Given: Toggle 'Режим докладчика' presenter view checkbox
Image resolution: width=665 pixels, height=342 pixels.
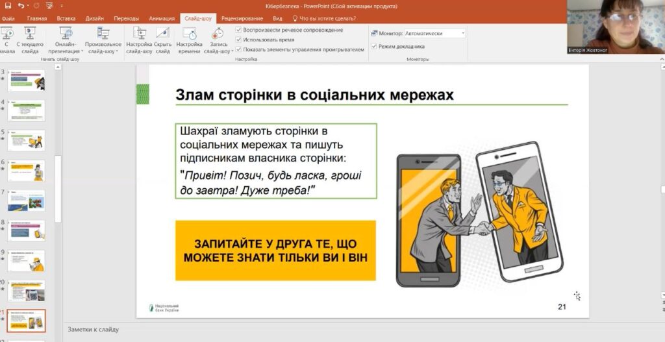Looking at the screenshot, I should point(374,47).
